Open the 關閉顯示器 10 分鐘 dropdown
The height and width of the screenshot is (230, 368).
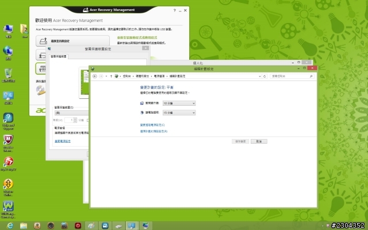179,103
